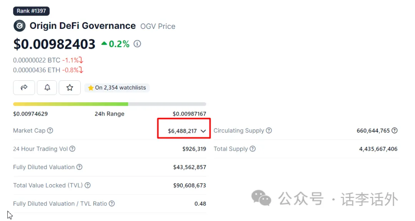This screenshot has width=415, height=221.
Task: Click the $90,608,673 TVL value
Action: click(x=189, y=186)
